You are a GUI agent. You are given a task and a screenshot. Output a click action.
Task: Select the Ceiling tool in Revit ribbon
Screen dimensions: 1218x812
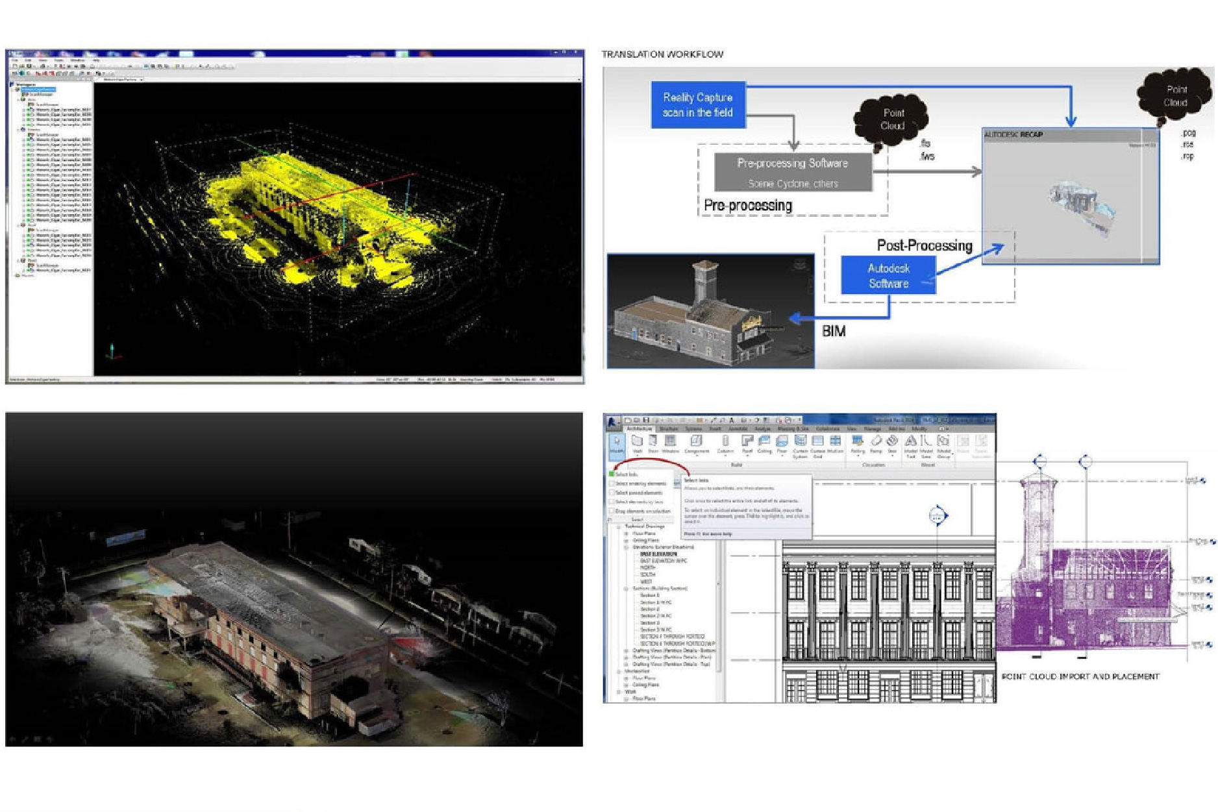[x=765, y=445]
